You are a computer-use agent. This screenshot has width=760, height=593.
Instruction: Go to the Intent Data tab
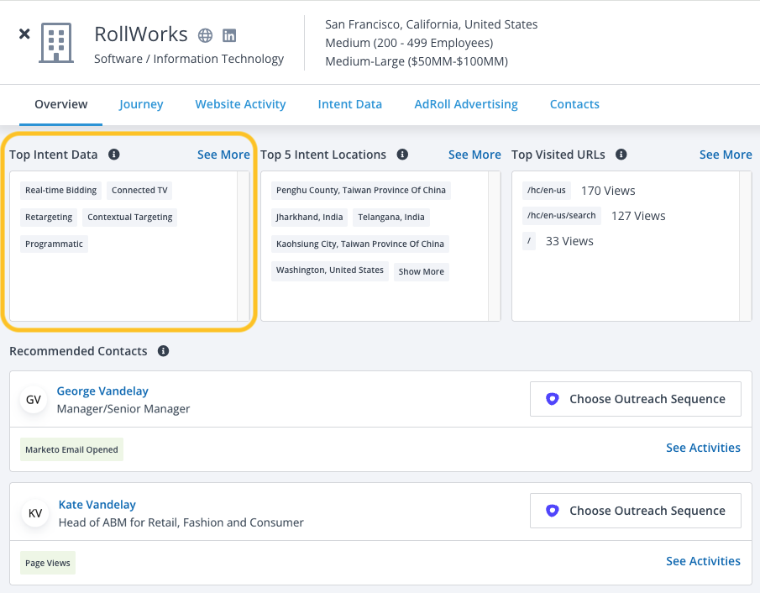point(349,104)
